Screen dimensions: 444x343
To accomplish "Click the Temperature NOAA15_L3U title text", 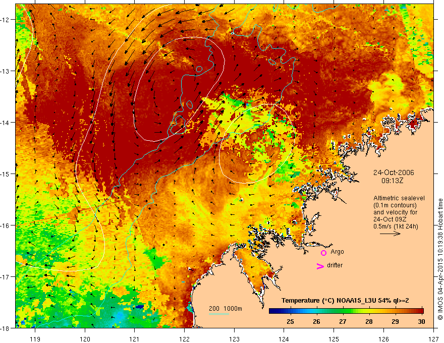I will point(345,301).
